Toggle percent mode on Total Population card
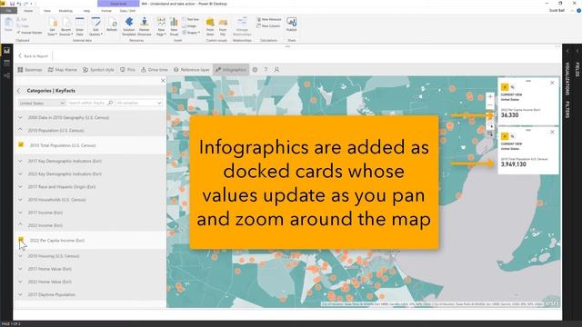This screenshot has height=327, width=582. pos(513,136)
